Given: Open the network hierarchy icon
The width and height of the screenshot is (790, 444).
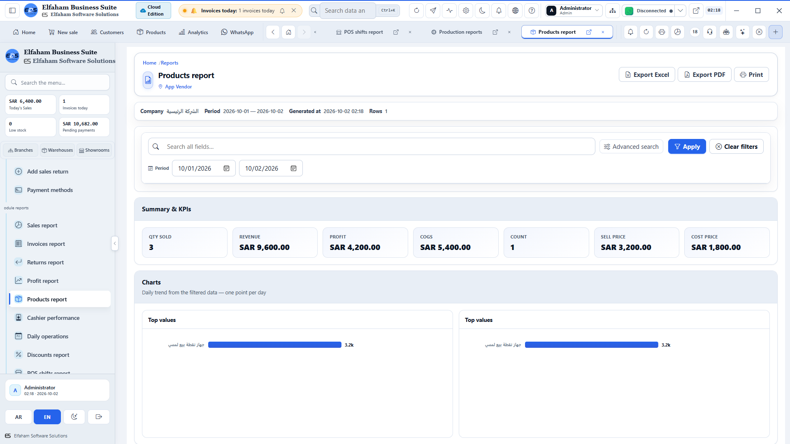Looking at the screenshot, I should [x=613, y=11].
